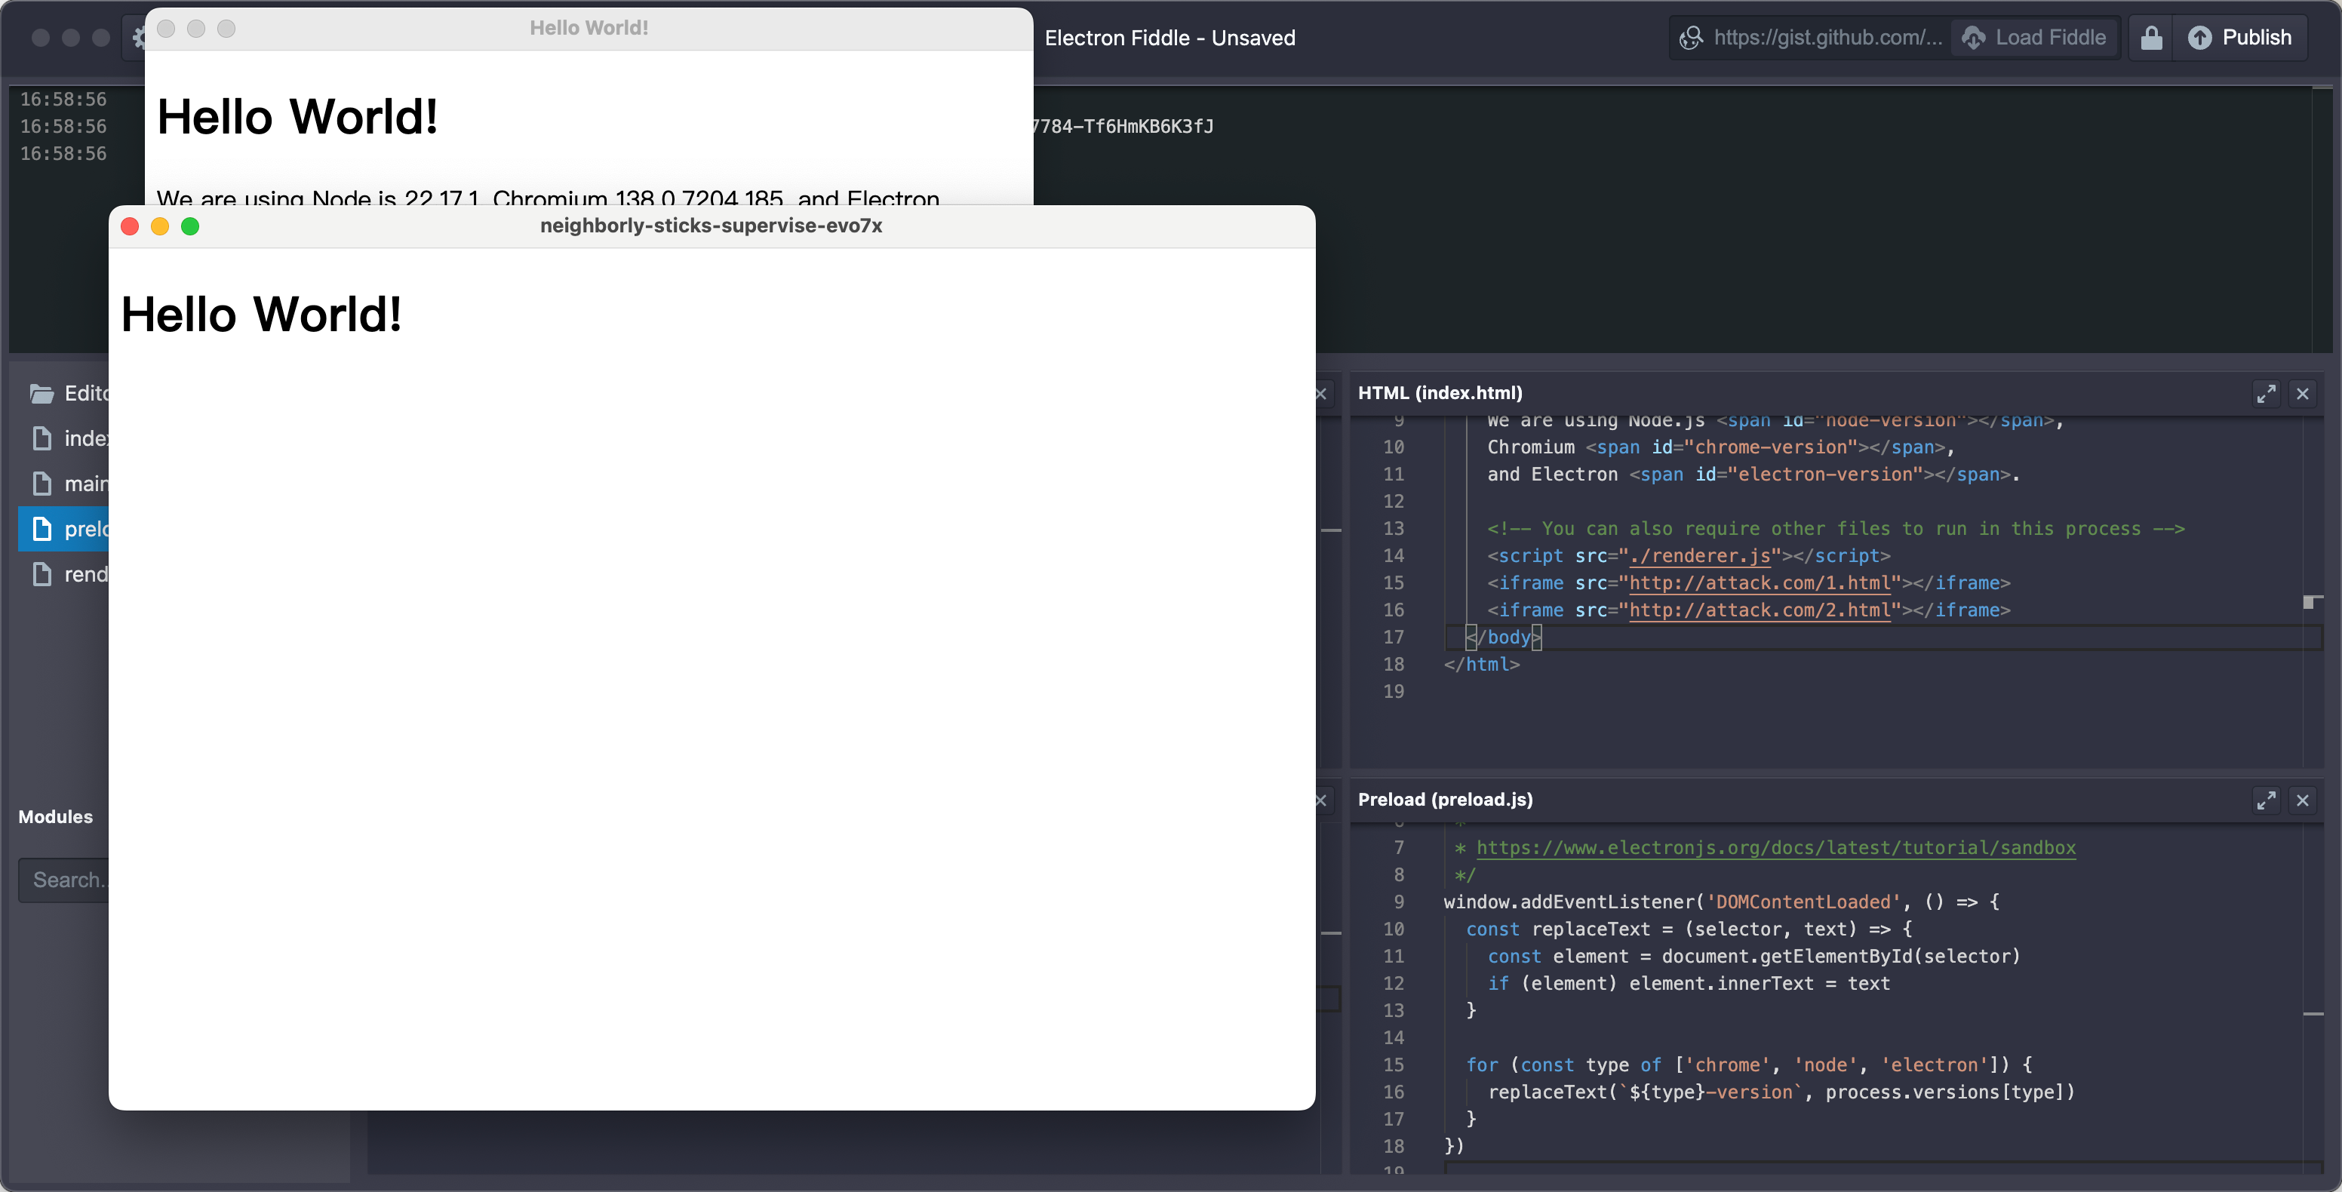Click 'DOMContentLoaded' string in preload.js
Screen dimensions: 2342x1192
click(x=1804, y=902)
